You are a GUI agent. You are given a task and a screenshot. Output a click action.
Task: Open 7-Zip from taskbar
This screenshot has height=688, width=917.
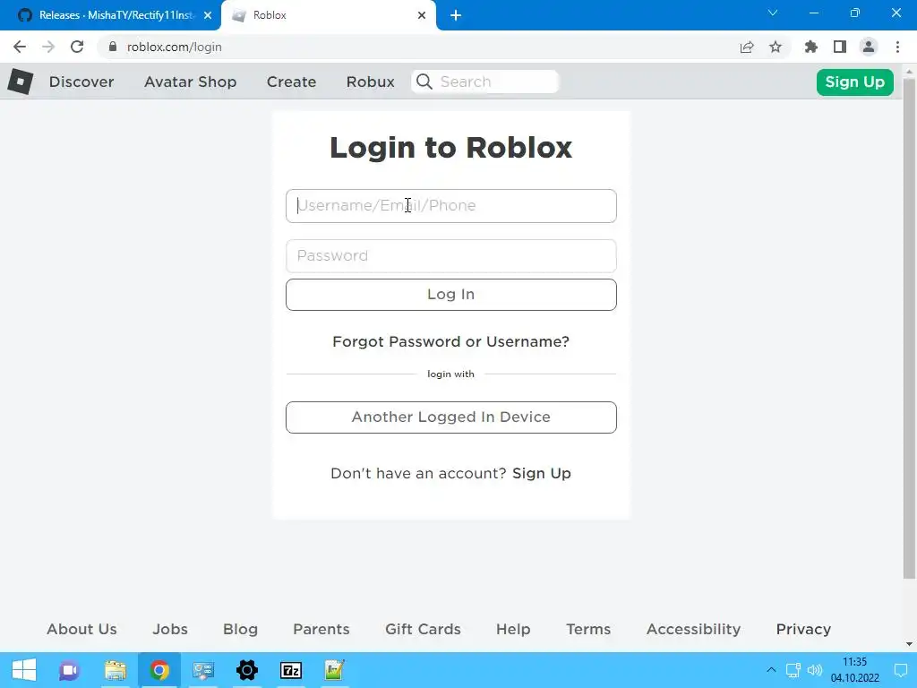coord(291,670)
